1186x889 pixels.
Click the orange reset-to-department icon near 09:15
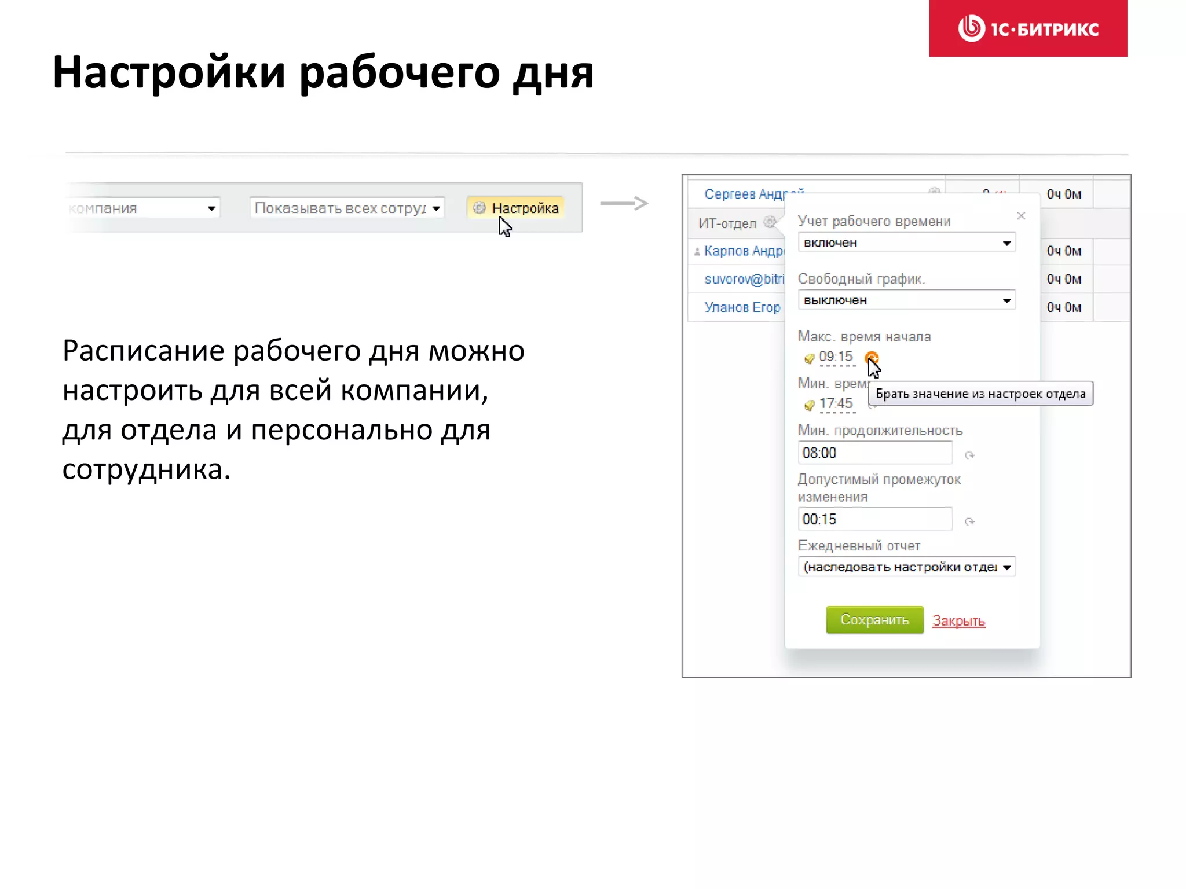click(871, 358)
